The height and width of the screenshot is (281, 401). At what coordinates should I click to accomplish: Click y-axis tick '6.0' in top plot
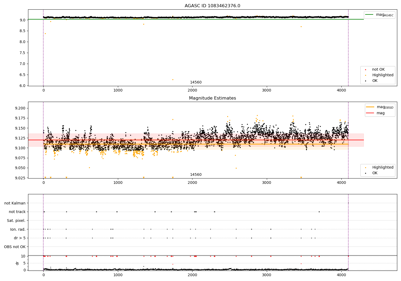pyautogui.click(x=22, y=86)
